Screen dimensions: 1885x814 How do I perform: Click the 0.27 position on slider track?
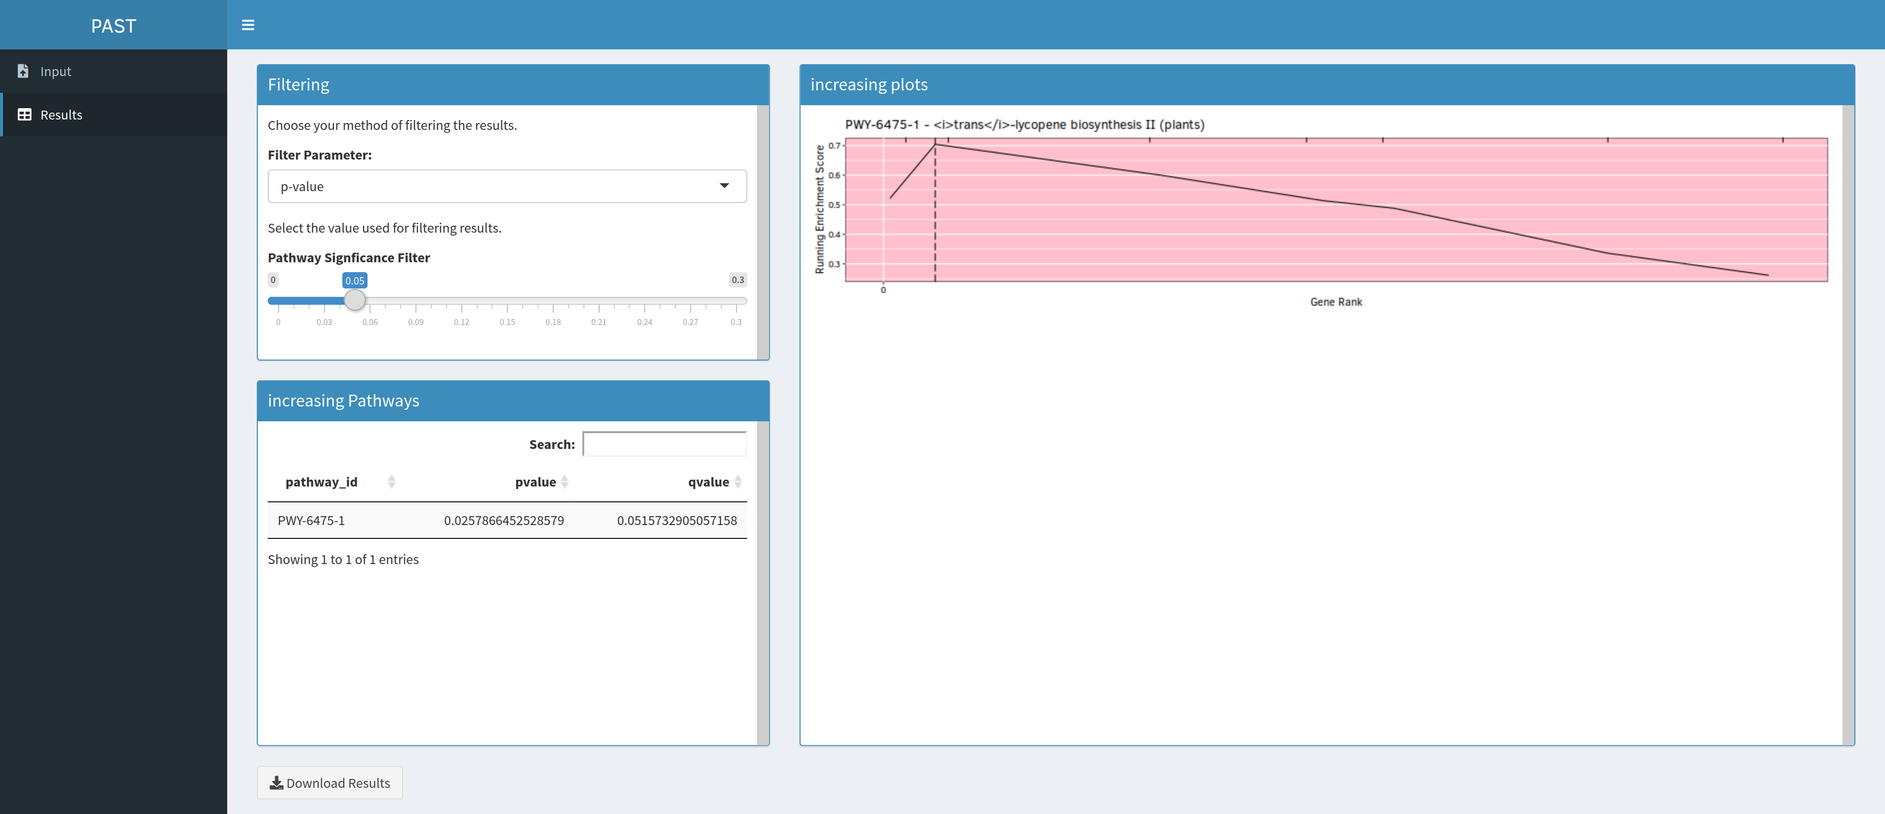690,301
